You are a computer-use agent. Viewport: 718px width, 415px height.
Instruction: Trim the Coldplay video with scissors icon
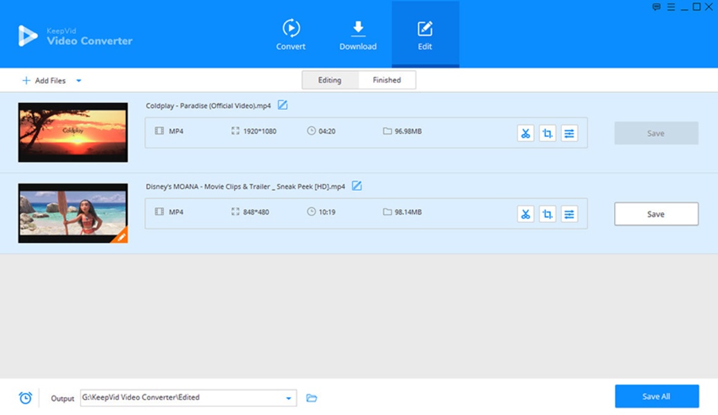click(x=526, y=133)
